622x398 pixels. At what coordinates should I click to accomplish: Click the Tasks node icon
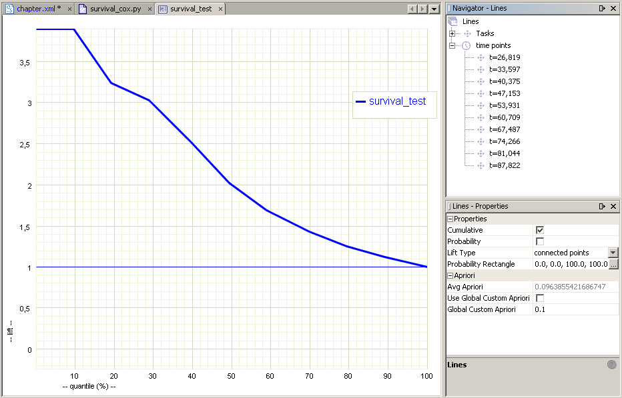[x=467, y=34]
